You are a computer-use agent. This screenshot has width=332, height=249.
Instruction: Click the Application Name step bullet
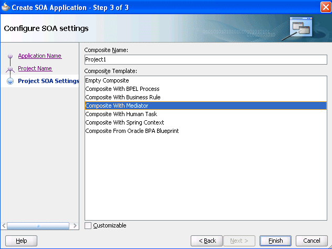(x=10, y=56)
